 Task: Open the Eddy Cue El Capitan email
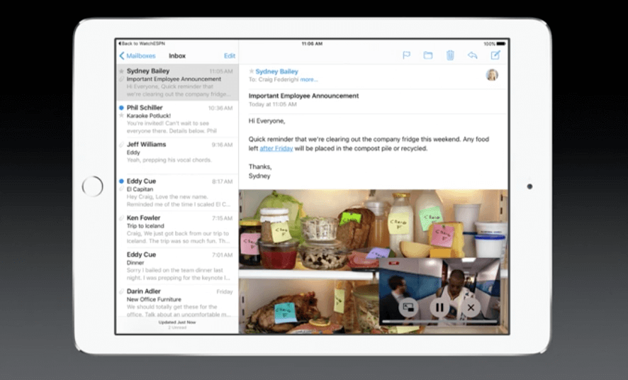tap(177, 192)
